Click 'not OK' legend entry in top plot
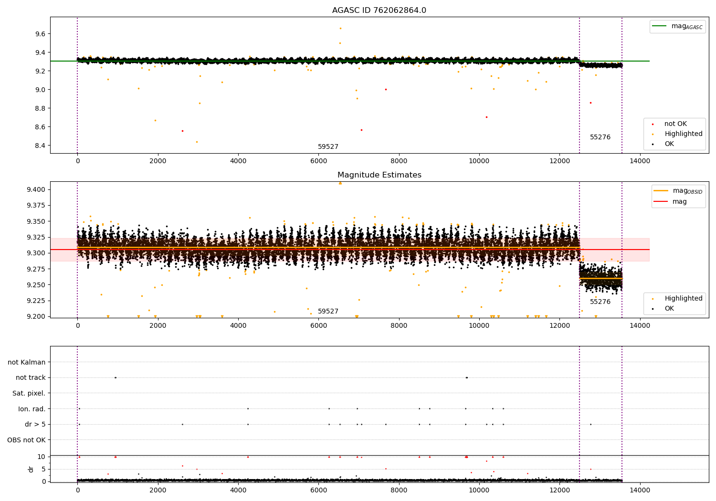The height and width of the screenshot is (501, 716). click(x=670, y=124)
